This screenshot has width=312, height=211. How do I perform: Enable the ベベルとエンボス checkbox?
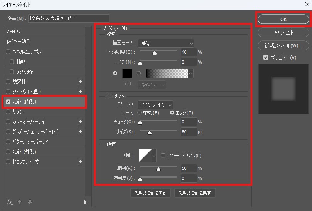click(8, 52)
